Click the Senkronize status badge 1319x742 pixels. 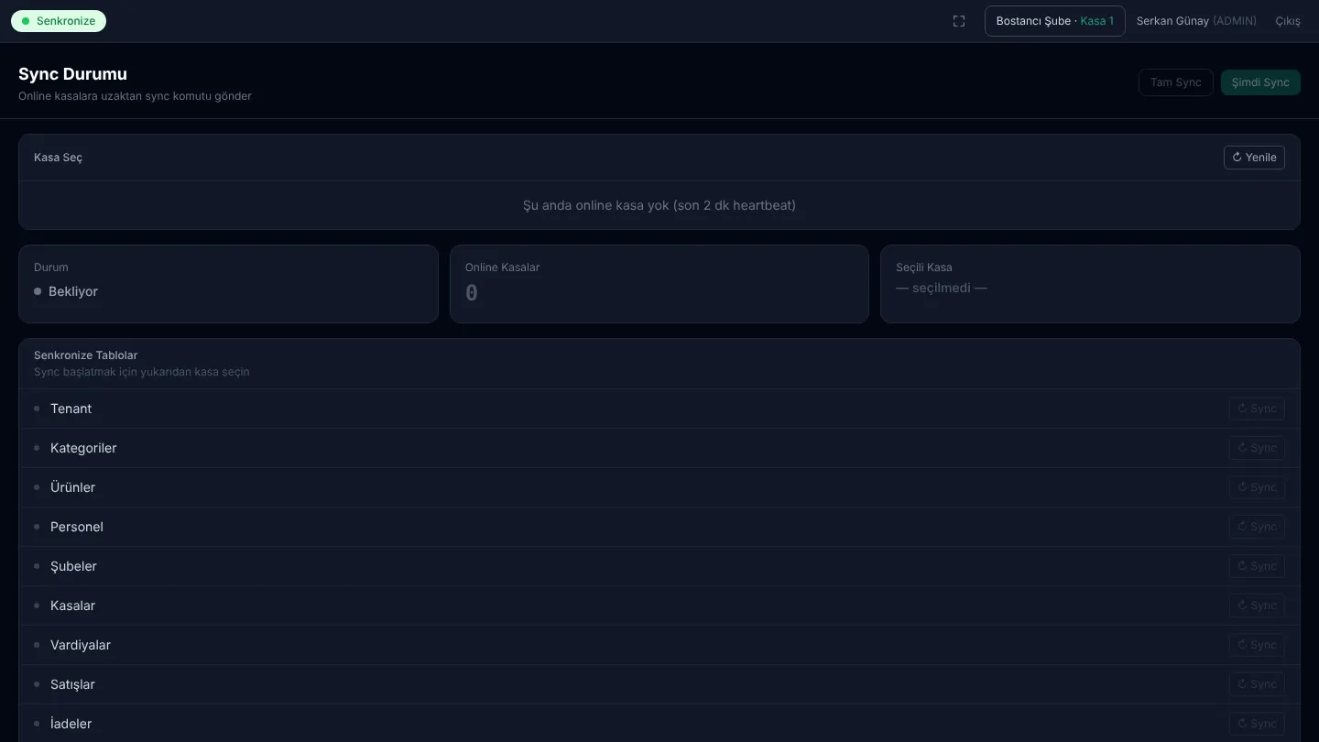pos(59,21)
